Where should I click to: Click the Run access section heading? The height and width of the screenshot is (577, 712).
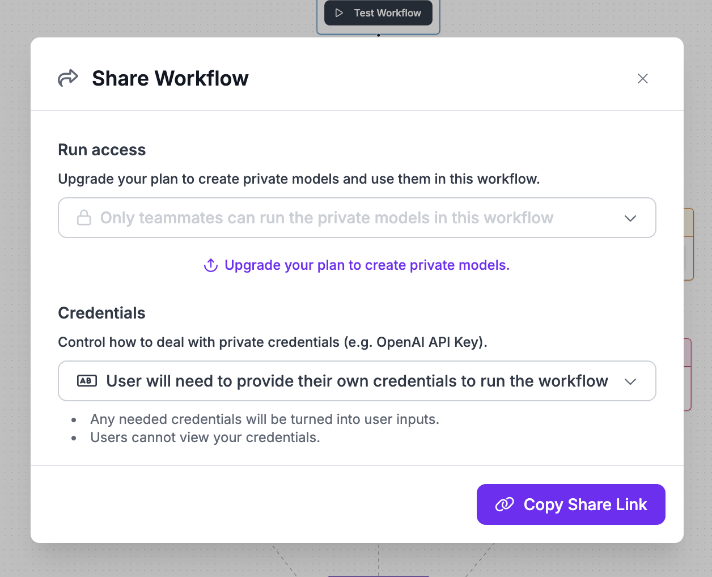point(102,150)
